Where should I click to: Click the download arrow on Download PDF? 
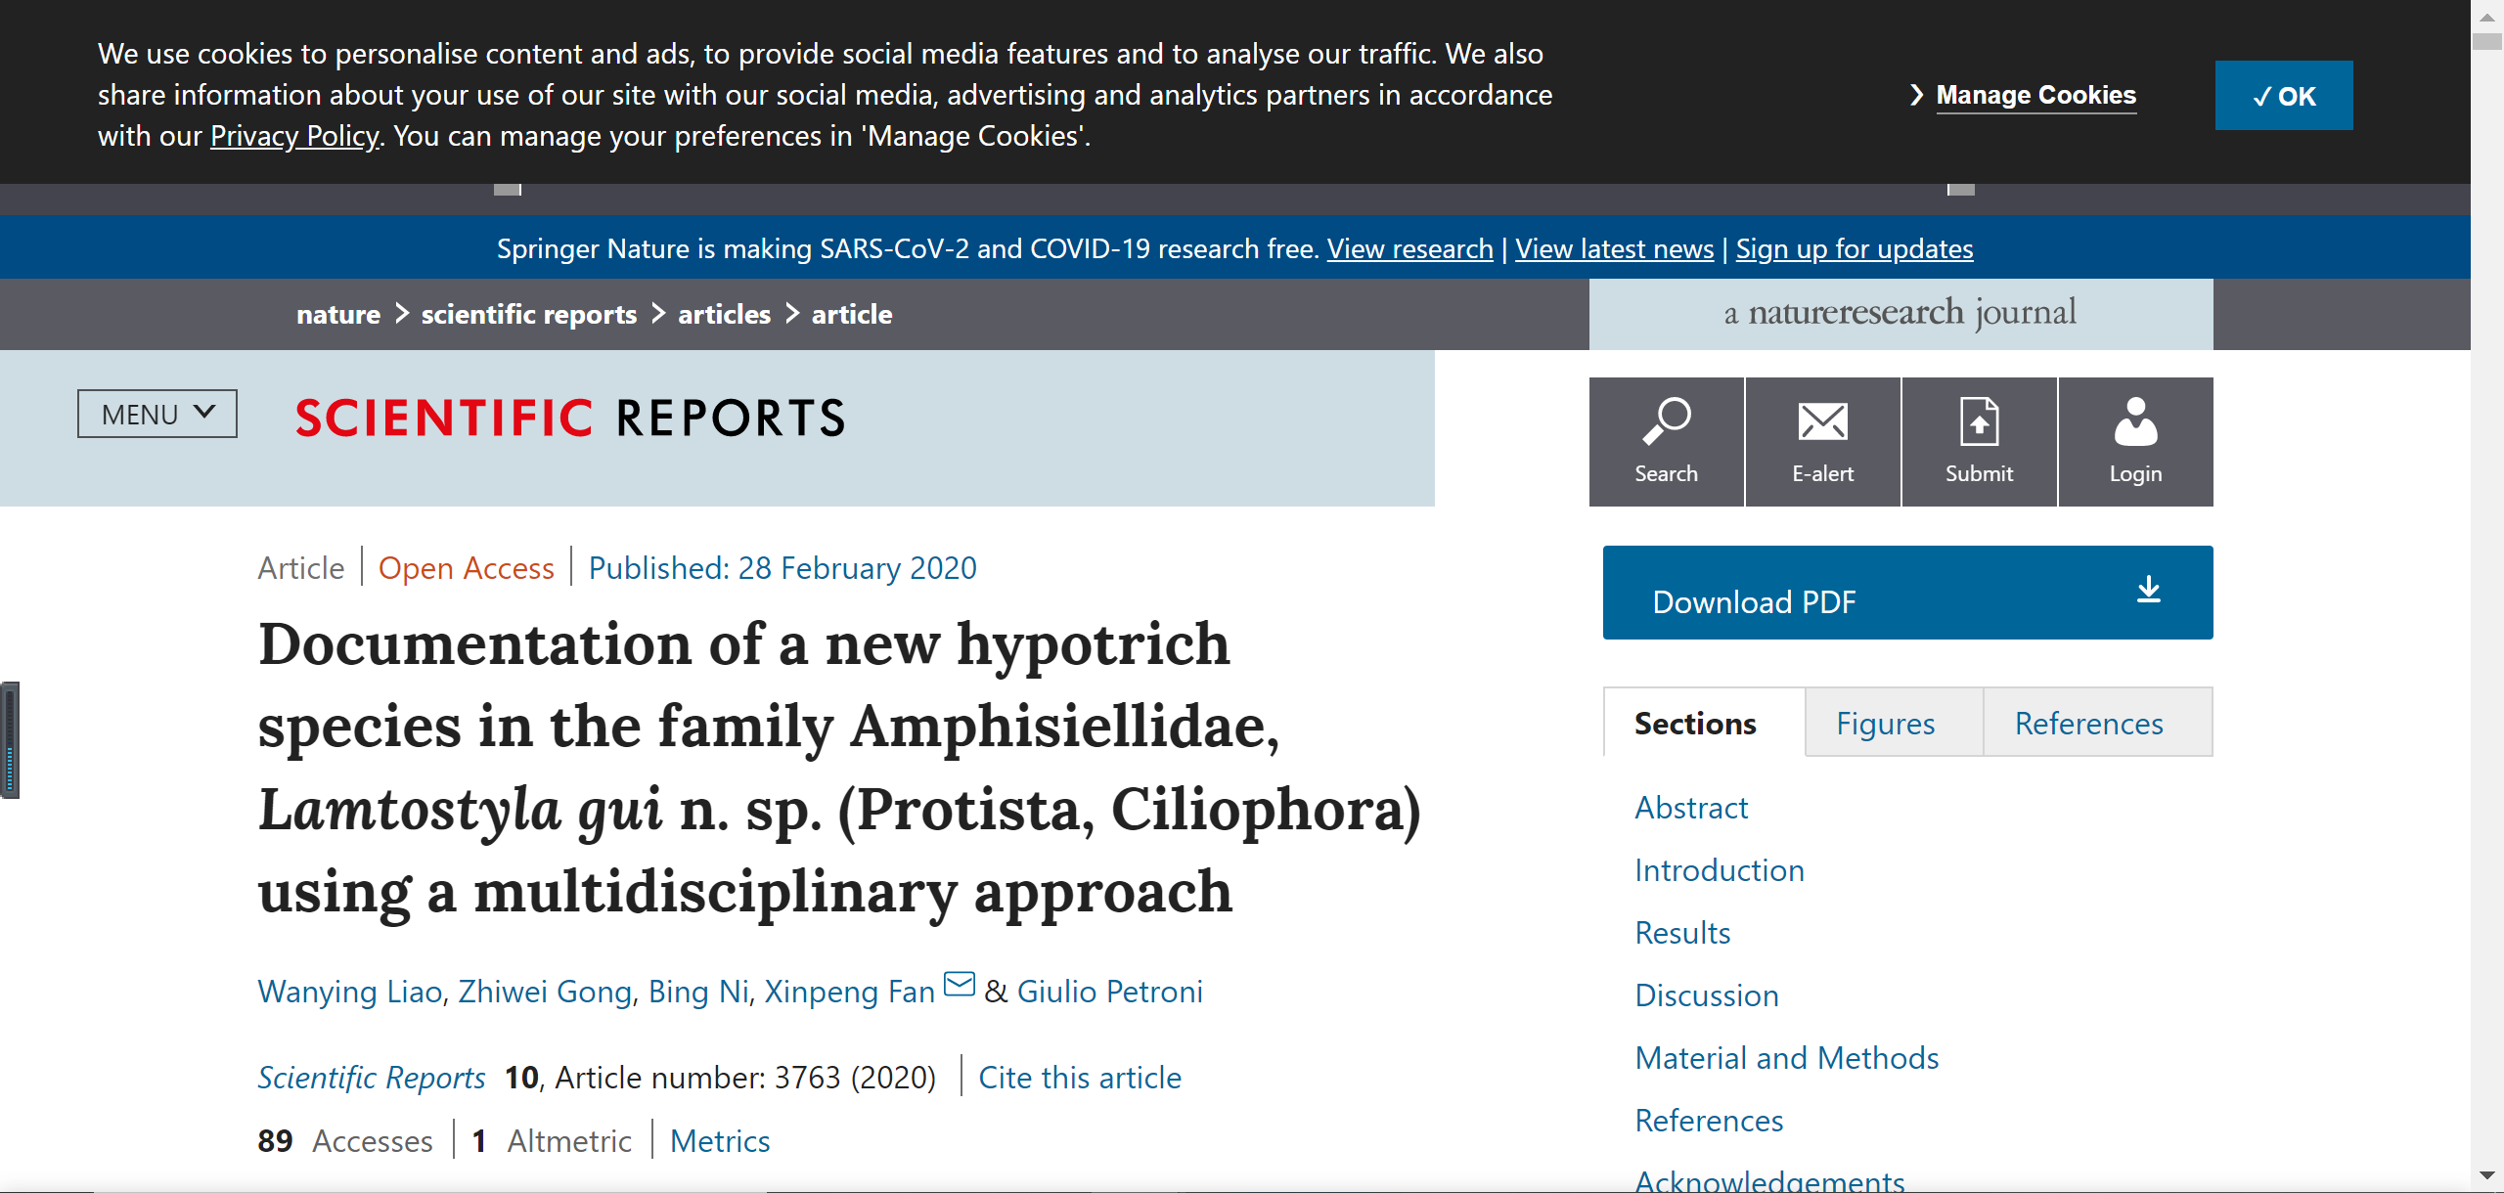pos(2148,591)
